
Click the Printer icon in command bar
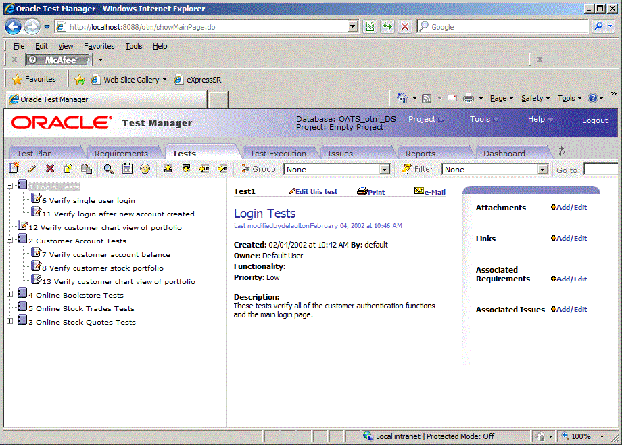[469, 98]
